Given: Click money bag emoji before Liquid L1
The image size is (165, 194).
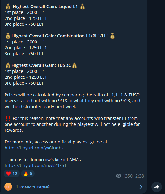Looking at the screenshot, I should coord(8,7).
